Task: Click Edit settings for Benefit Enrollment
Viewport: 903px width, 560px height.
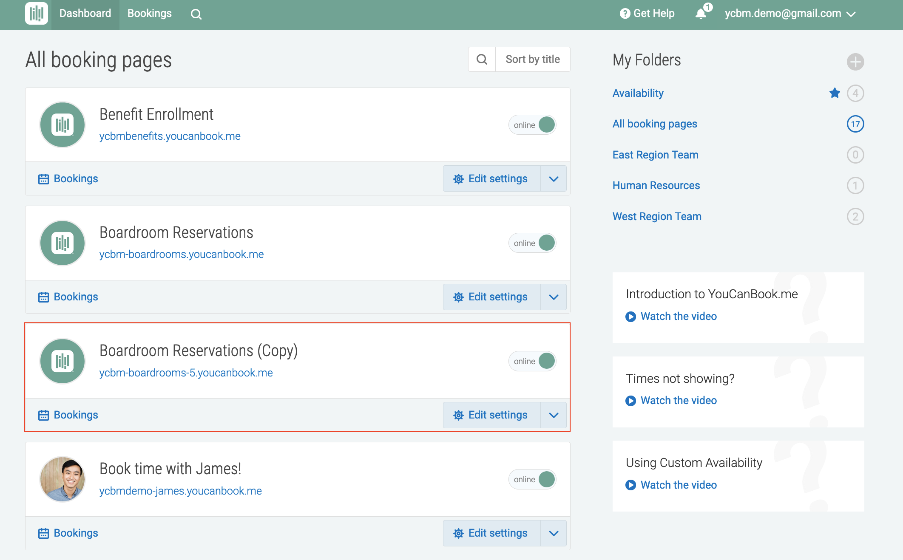Action: point(492,179)
